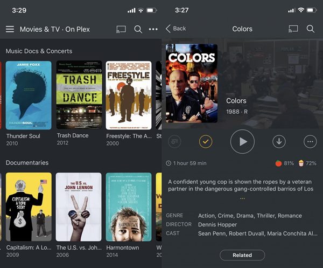Screen dimensions: 323x268
Task: Tap the popcorn 72% audience score
Action: pyautogui.click(x=307, y=163)
